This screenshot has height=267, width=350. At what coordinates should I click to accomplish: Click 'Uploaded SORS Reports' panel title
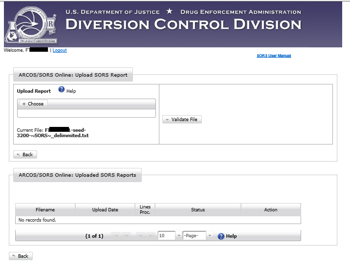coord(77,175)
